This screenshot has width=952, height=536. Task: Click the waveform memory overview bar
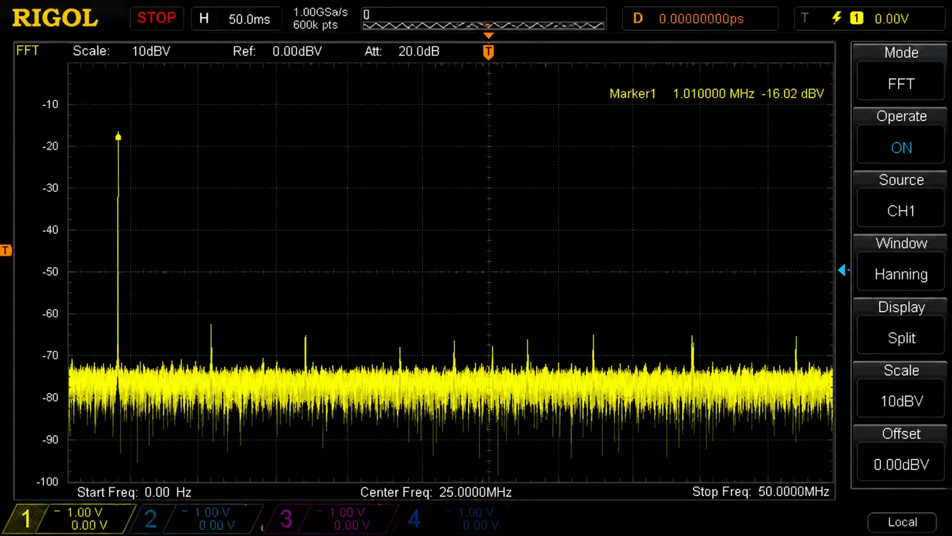tap(483, 19)
